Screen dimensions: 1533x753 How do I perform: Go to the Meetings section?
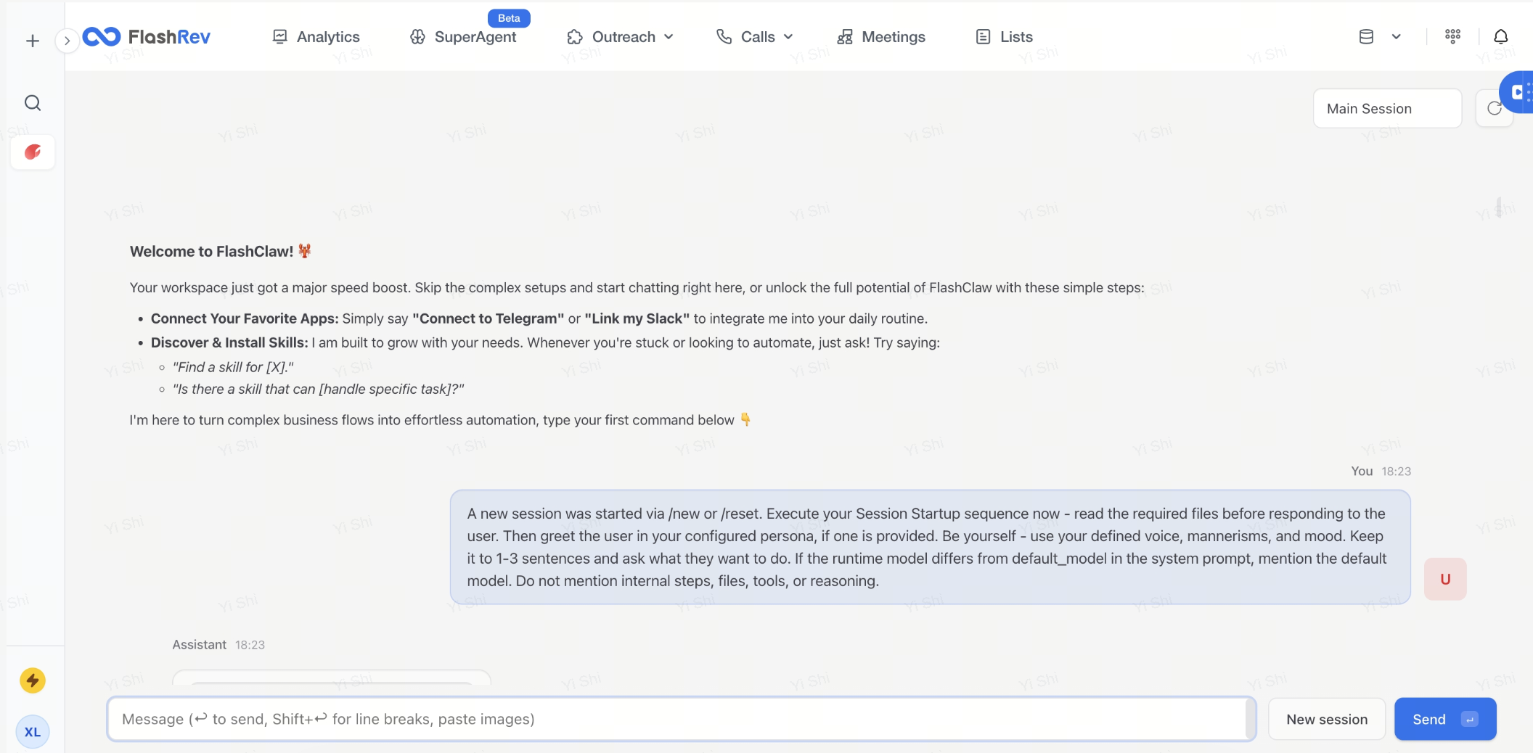tap(880, 36)
